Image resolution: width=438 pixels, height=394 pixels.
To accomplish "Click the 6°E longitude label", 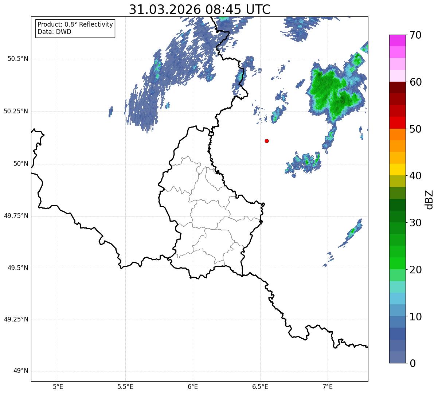I will (x=193, y=386).
